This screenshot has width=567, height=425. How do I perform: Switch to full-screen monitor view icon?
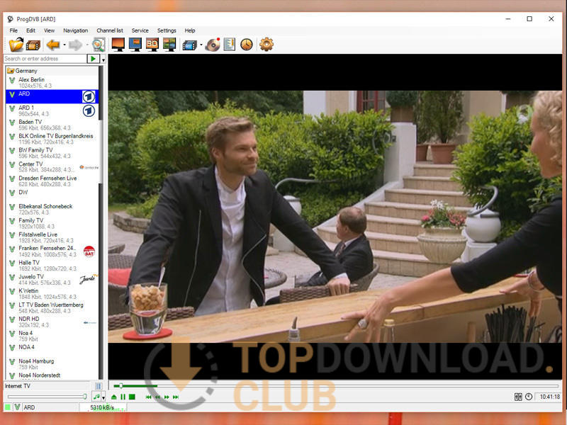pyautogui.click(x=118, y=45)
